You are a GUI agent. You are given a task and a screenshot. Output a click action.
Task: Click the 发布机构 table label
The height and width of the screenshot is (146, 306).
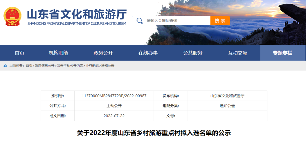[x=171, y=96]
